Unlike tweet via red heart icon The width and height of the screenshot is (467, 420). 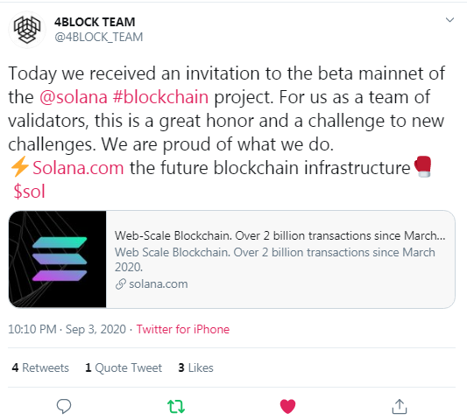click(287, 406)
